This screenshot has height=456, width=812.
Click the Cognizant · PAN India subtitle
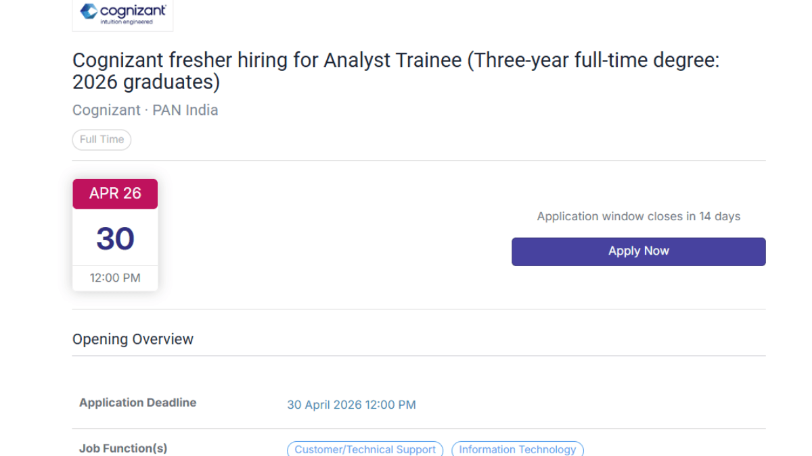point(145,109)
